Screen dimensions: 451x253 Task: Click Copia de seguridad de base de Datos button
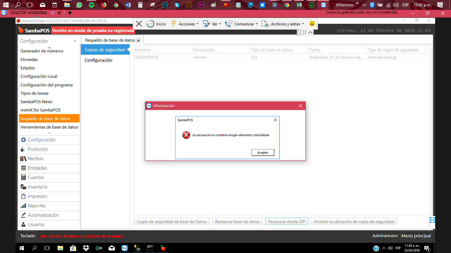(x=172, y=221)
